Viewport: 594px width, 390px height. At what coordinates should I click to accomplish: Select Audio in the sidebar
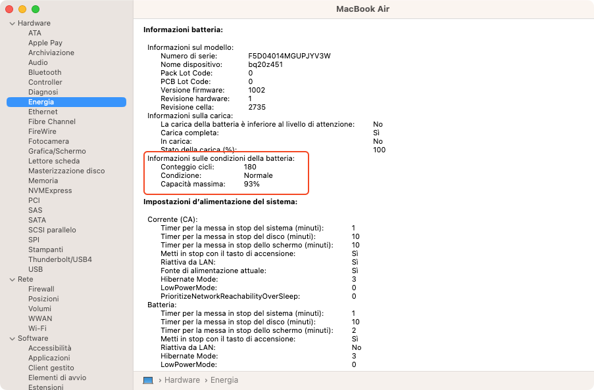38,62
